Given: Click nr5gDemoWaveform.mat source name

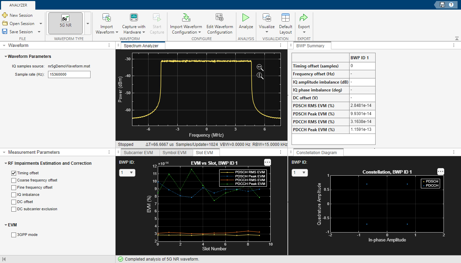Looking at the screenshot, I should coord(69,66).
